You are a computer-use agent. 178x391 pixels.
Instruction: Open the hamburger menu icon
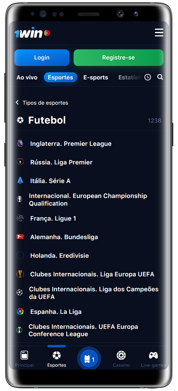(x=159, y=33)
